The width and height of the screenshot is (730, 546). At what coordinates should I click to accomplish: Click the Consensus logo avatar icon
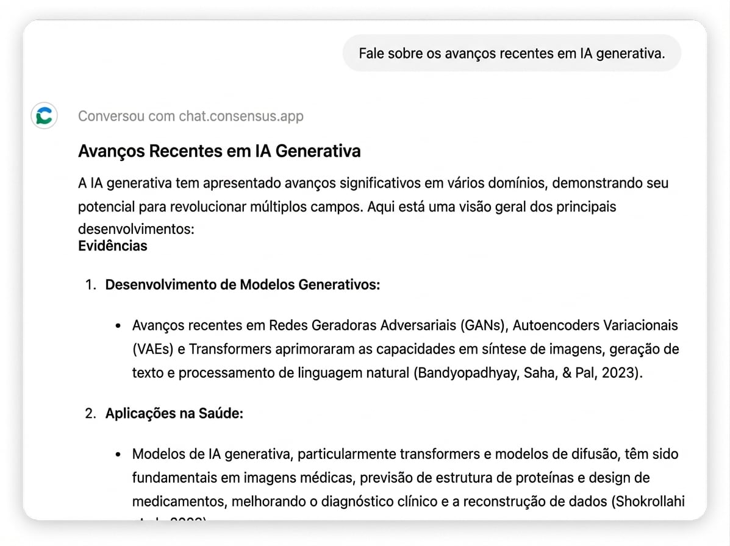tap(44, 115)
